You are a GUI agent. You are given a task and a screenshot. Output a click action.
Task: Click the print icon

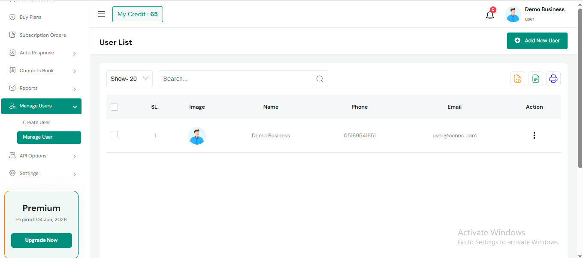tap(553, 79)
